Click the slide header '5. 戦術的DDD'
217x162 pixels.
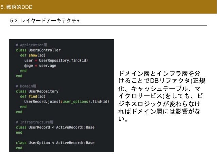pos(16,7)
